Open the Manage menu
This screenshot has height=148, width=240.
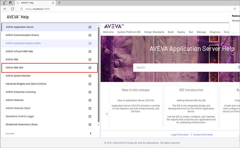201,32
